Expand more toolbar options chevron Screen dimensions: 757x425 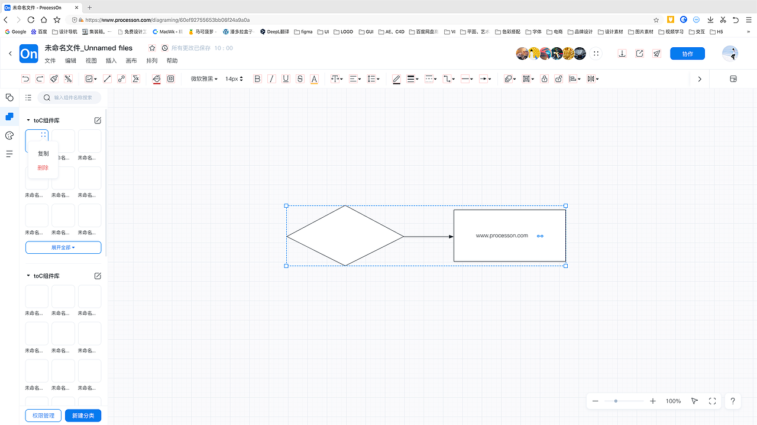[x=700, y=79]
